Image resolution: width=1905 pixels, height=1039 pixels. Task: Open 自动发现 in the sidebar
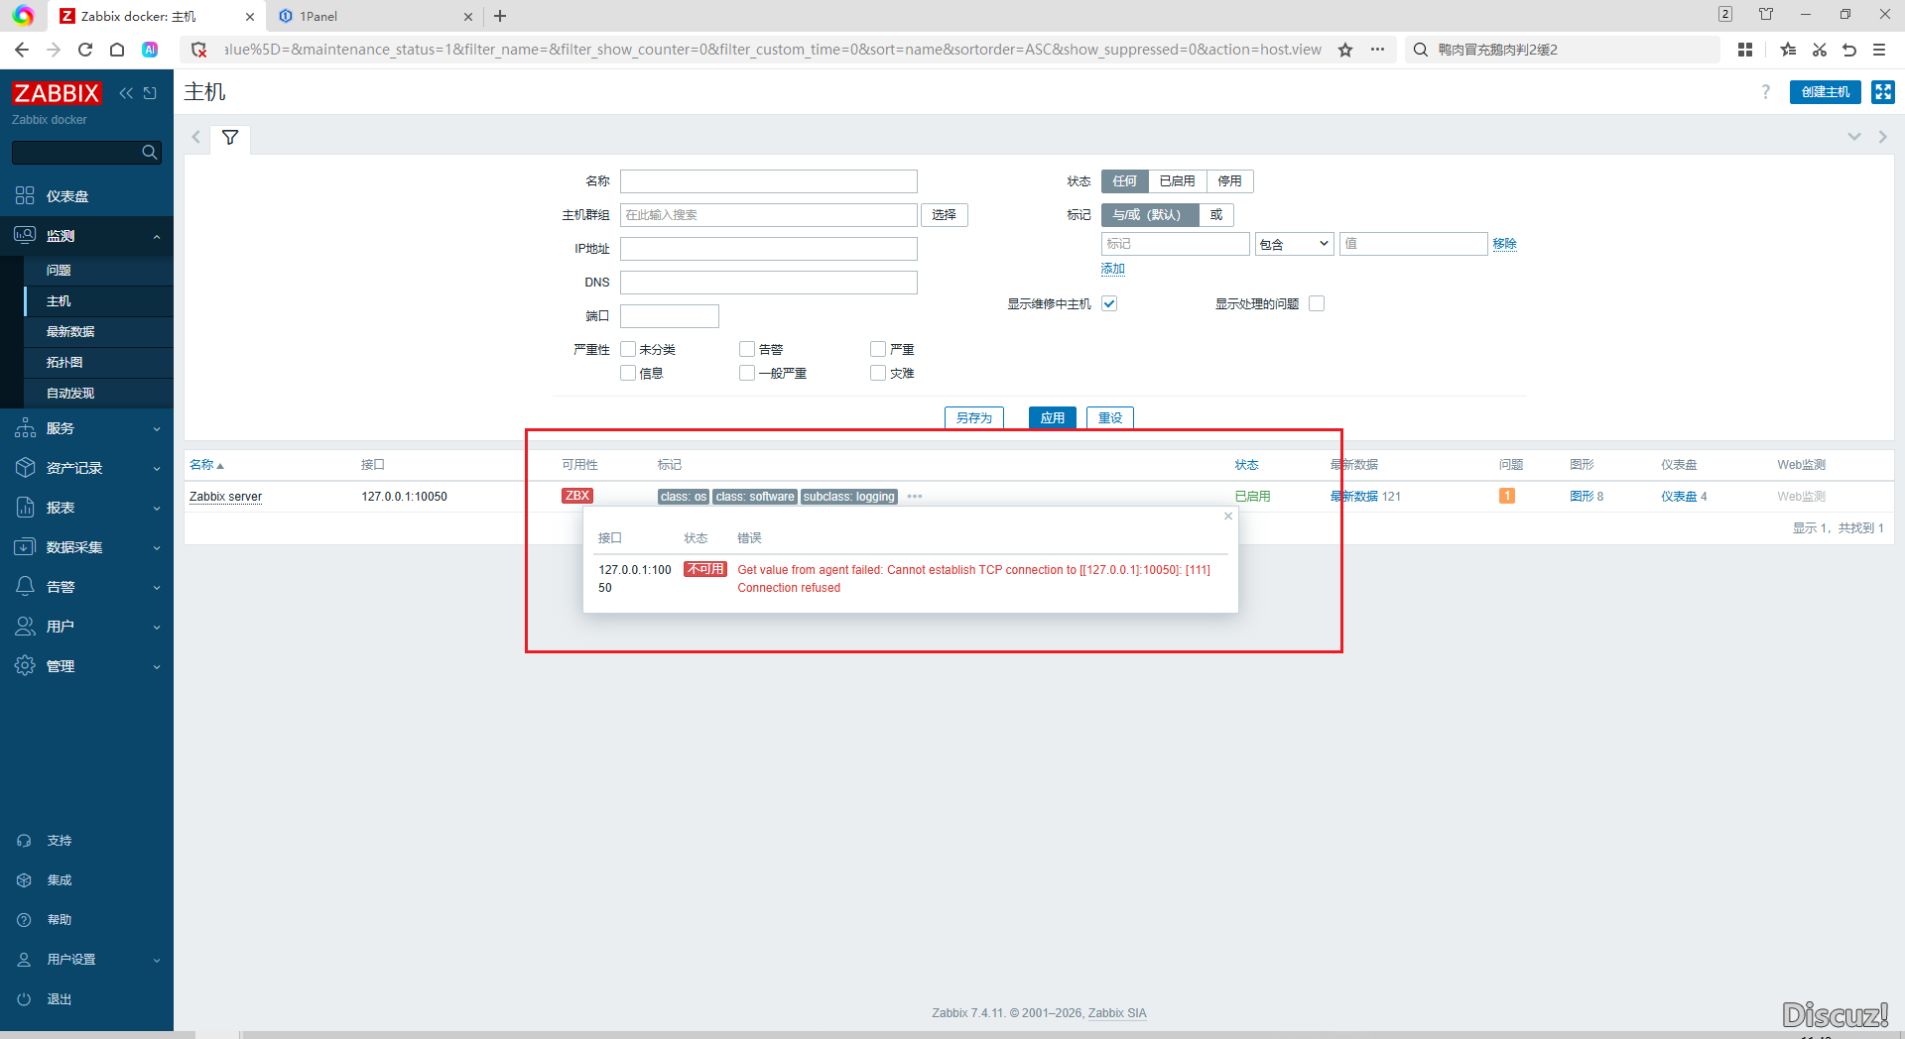[70, 393]
